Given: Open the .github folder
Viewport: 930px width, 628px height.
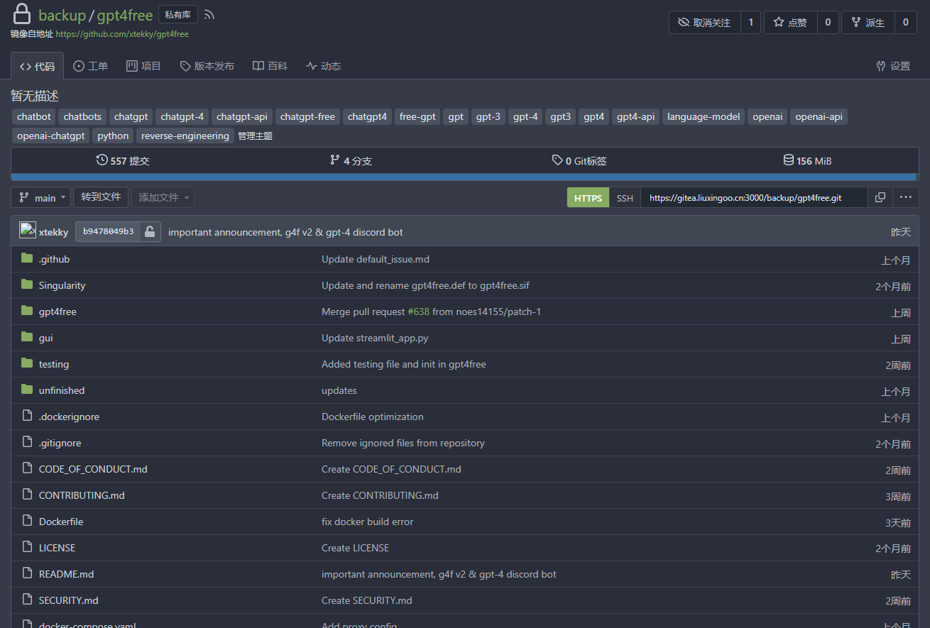Looking at the screenshot, I should [x=54, y=259].
